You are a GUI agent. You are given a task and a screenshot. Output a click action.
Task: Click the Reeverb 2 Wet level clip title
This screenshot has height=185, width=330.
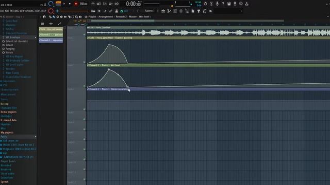[105, 65]
